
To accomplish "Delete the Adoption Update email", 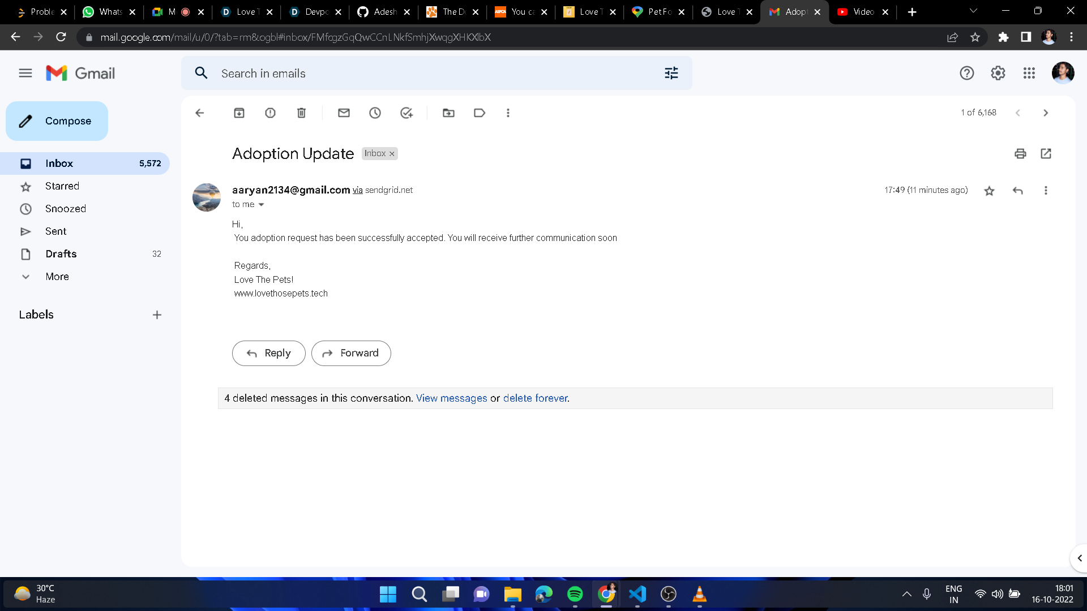I will pyautogui.click(x=301, y=113).
